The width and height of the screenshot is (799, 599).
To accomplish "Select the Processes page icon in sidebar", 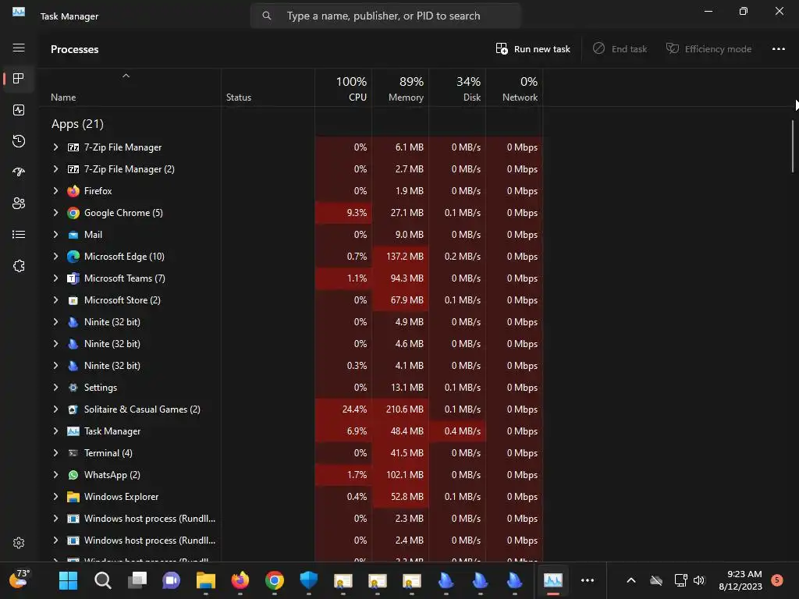I will click(x=19, y=79).
